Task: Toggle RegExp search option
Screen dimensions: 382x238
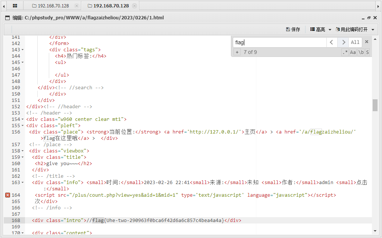Action: point(345,52)
